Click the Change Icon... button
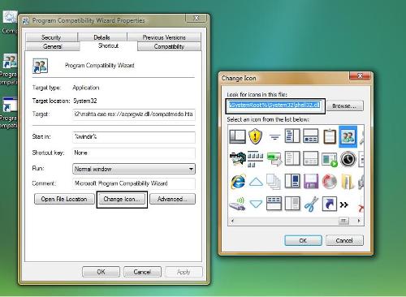Screen dimensions: 406x297 [122, 199]
